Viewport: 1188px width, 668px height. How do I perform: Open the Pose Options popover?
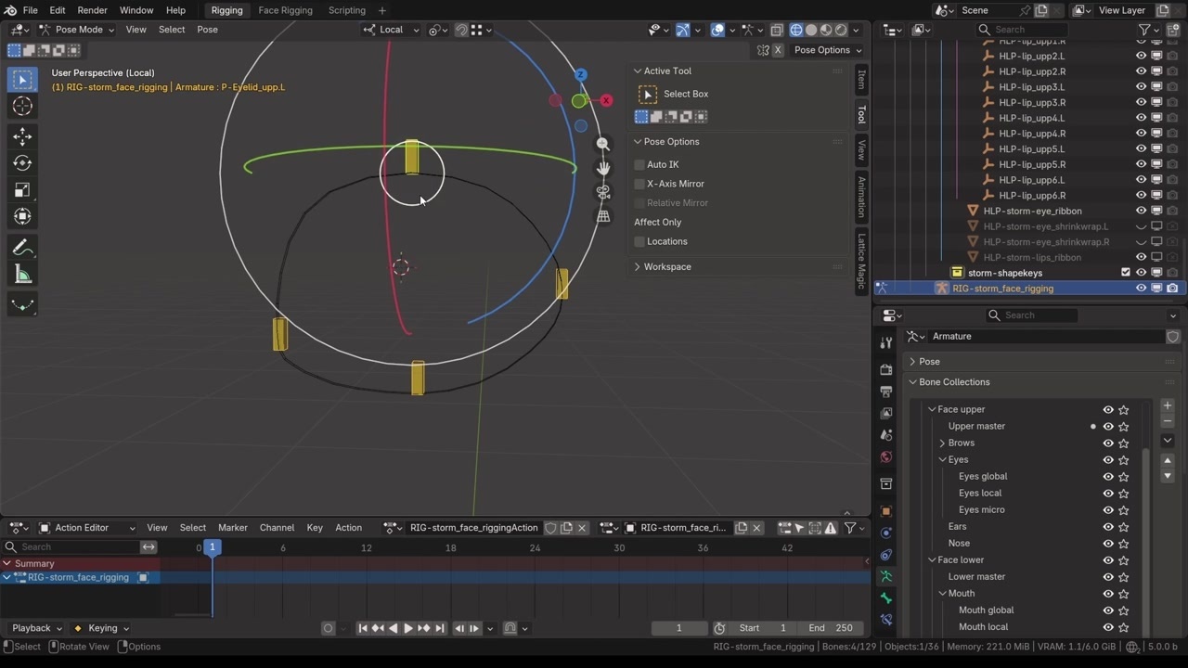[827, 50]
